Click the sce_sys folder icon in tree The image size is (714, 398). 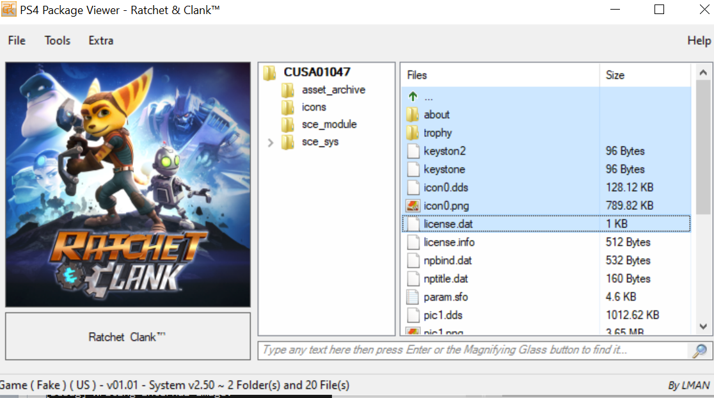pyautogui.click(x=288, y=142)
